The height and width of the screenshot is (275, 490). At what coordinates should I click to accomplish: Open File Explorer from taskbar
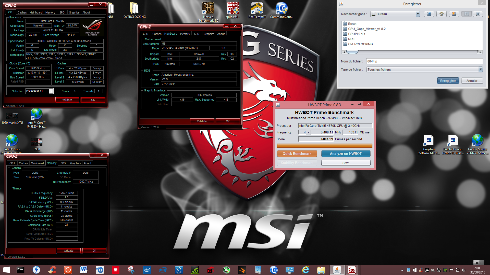point(321,270)
